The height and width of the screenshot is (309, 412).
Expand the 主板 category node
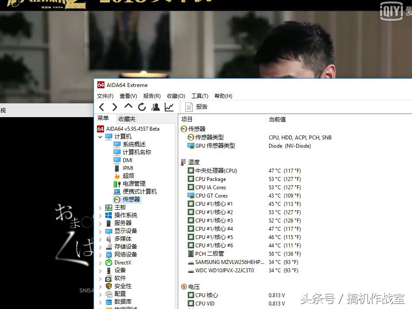(100, 207)
